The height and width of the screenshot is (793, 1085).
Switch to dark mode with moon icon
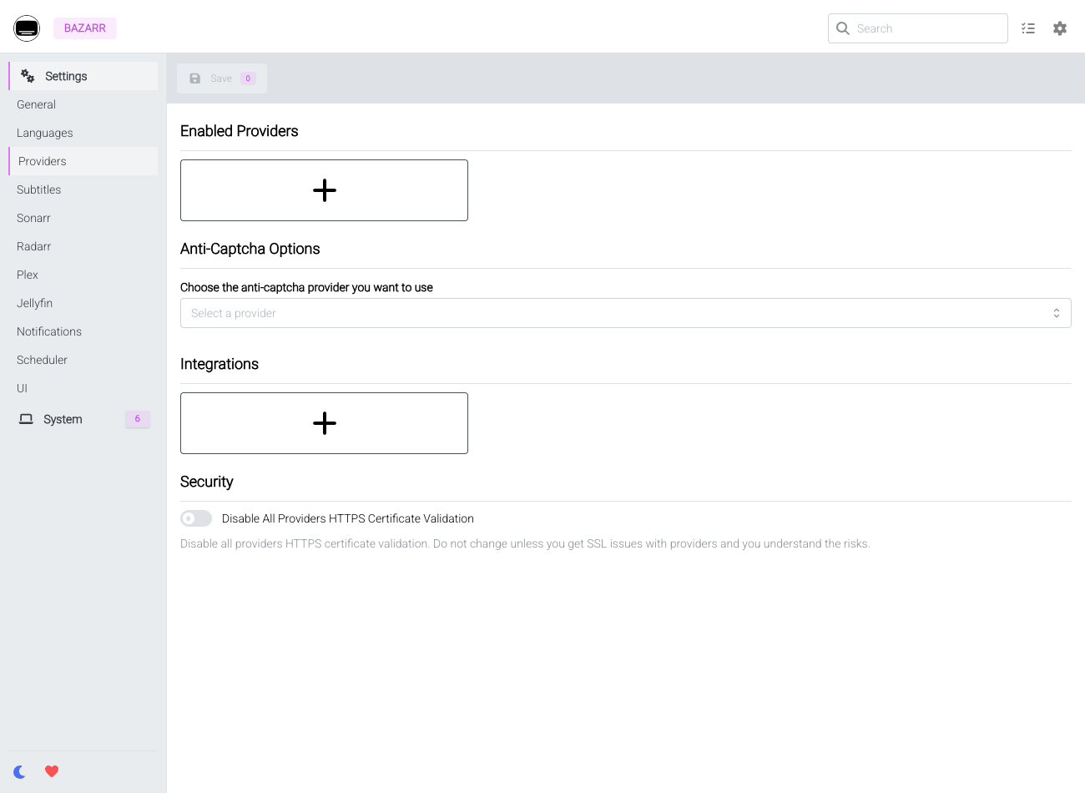pyautogui.click(x=20, y=771)
